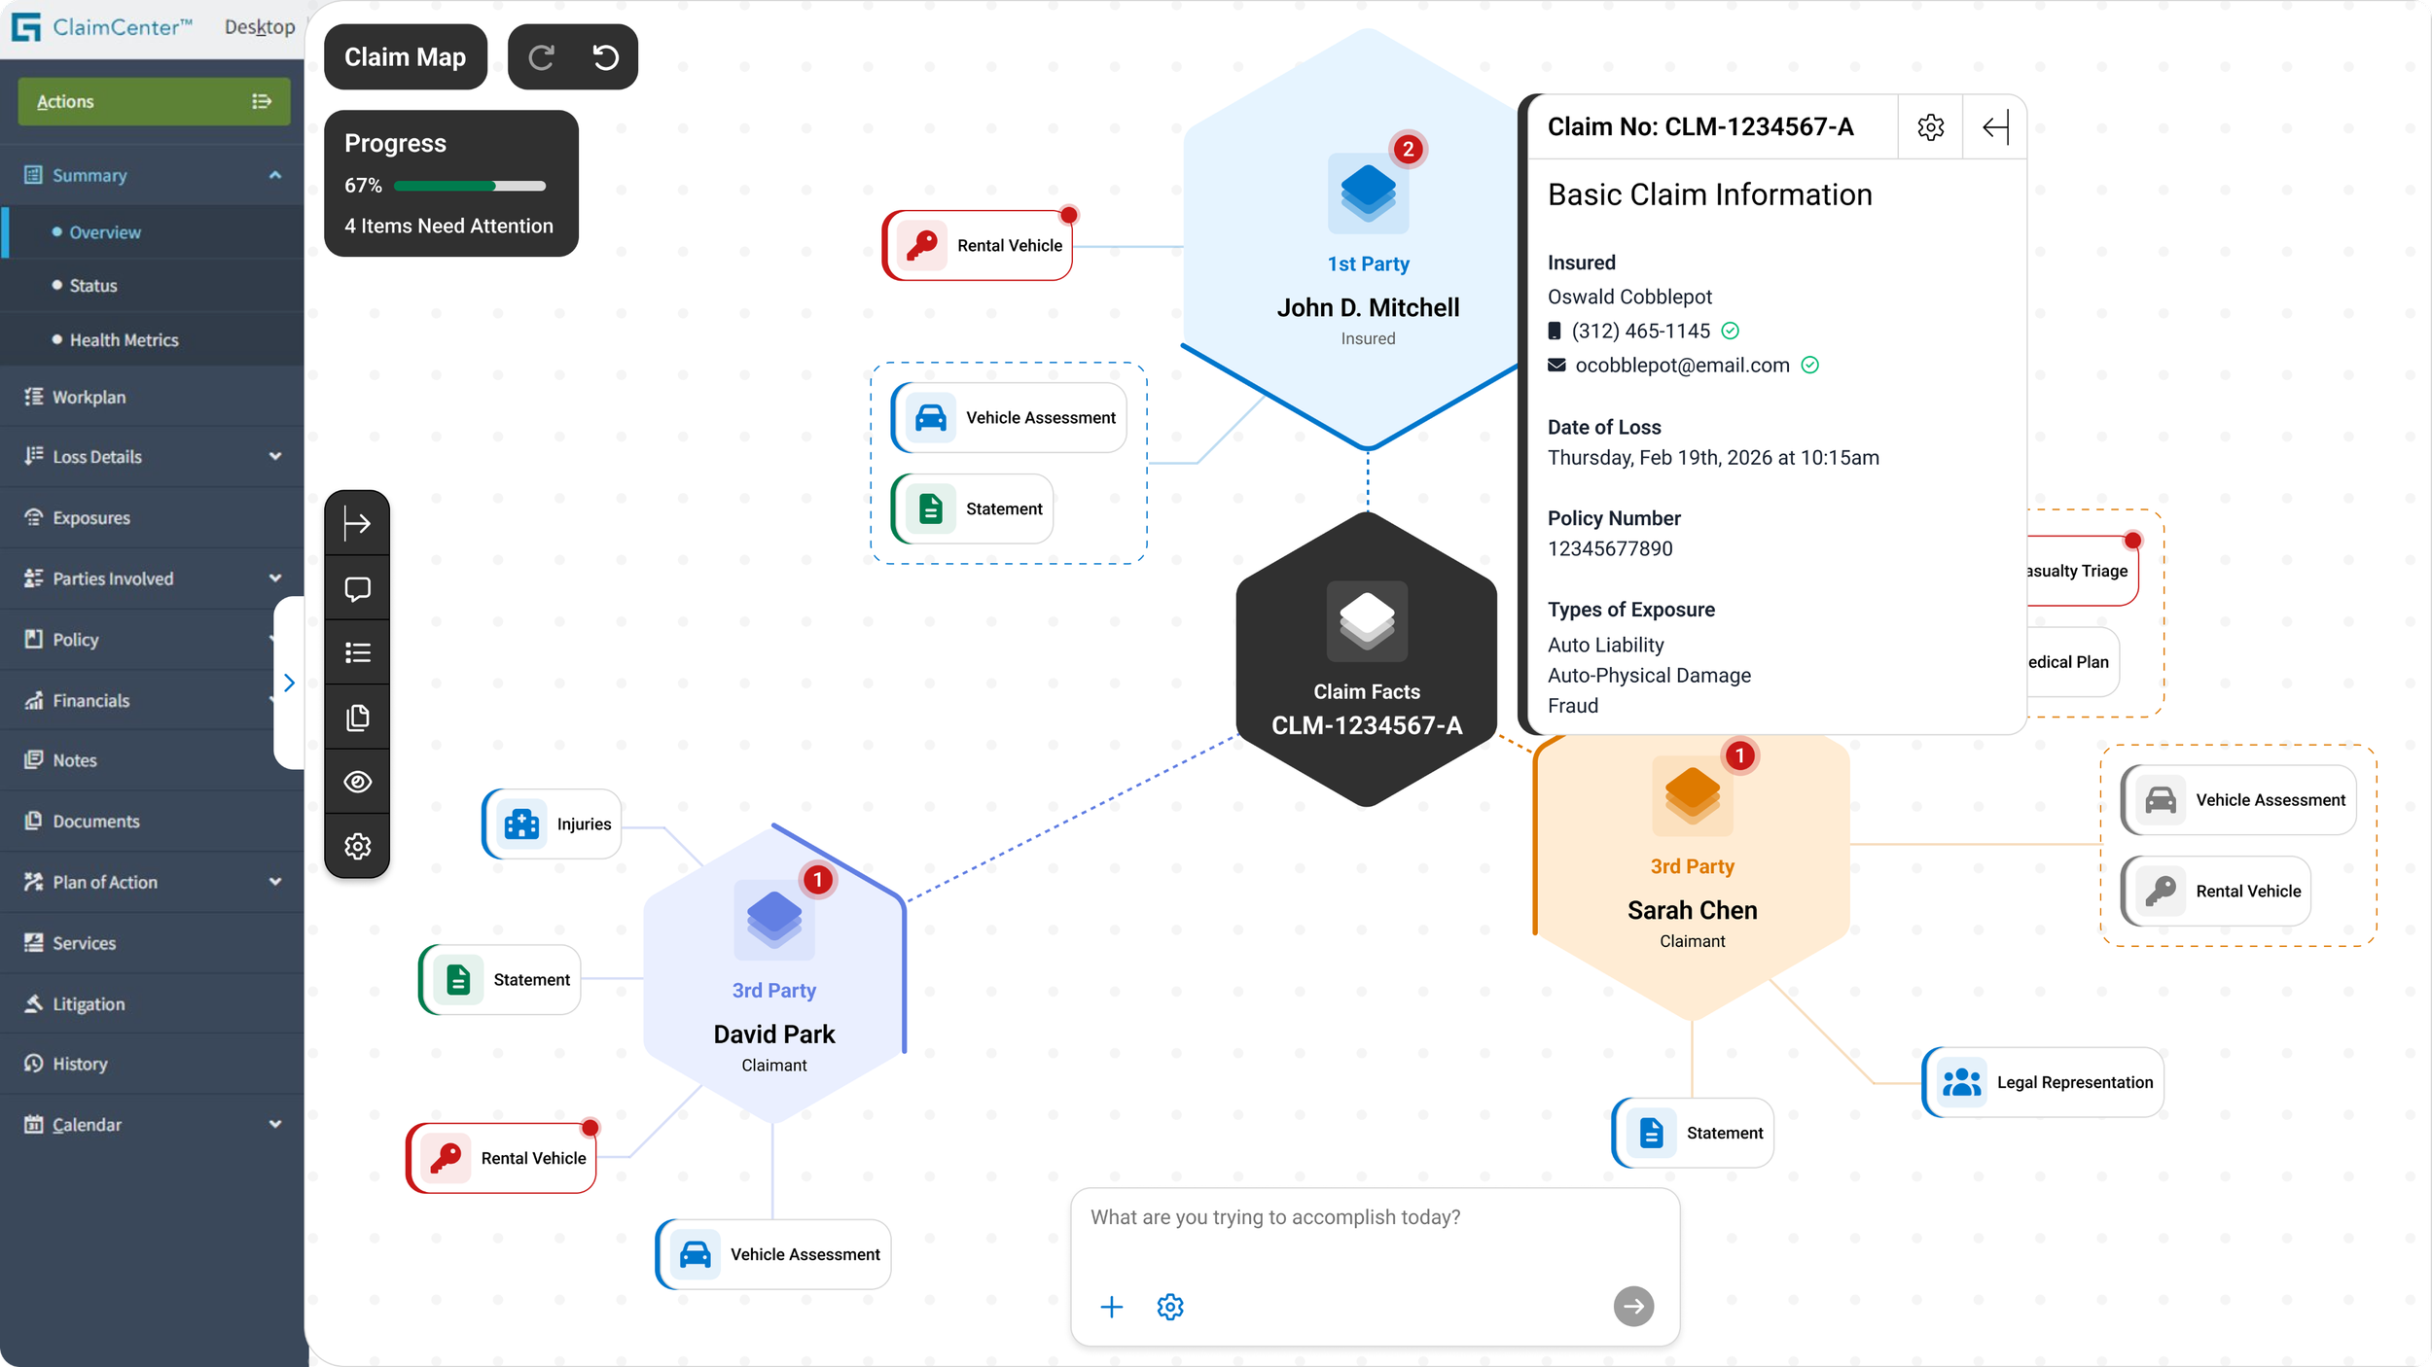2432x1367 pixels.
Task: Open the Services sidebar item
Action: (152, 943)
